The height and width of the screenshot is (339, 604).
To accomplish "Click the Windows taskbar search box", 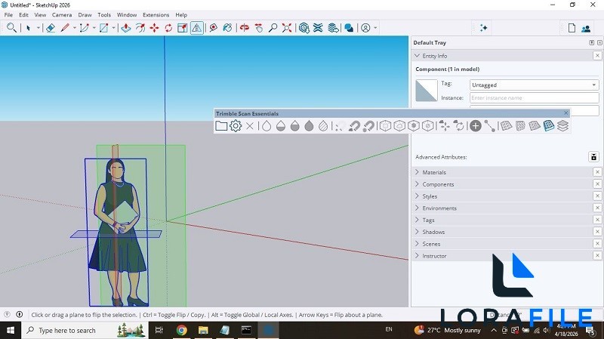I will 85,330.
